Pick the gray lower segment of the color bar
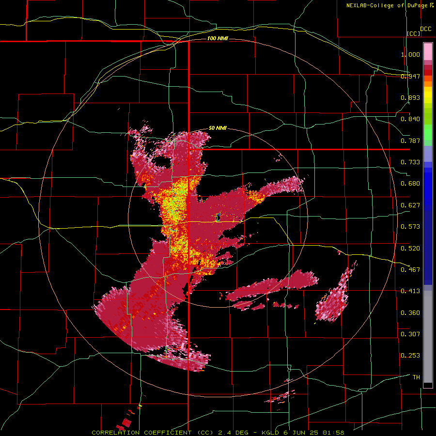 [x=428, y=337]
